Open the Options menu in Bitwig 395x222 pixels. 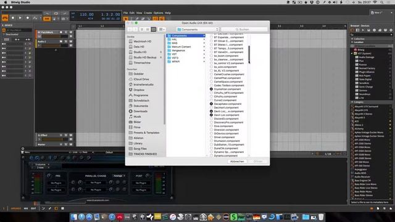[158, 13]
